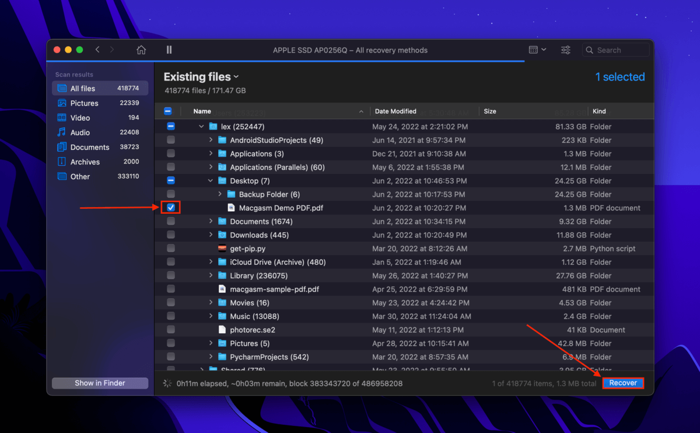The height and width of the screenshot is (433, 700).
Task: Toggle the select-all header checkbox
Action: coord(168,111)
